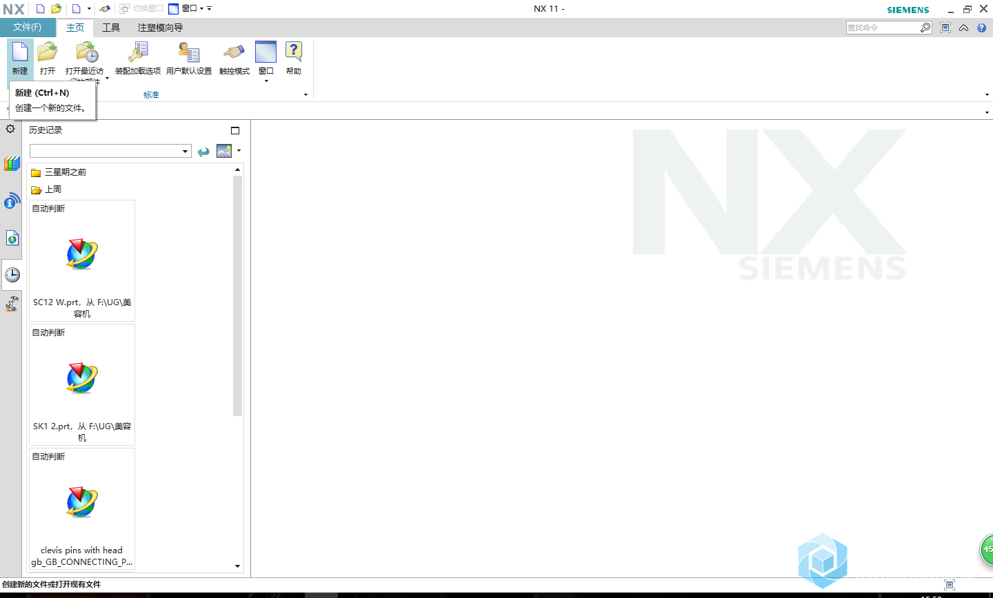993x598 pixels.
Task: Open 装配加载选项 assembly load options
Action: click(138, 59)
